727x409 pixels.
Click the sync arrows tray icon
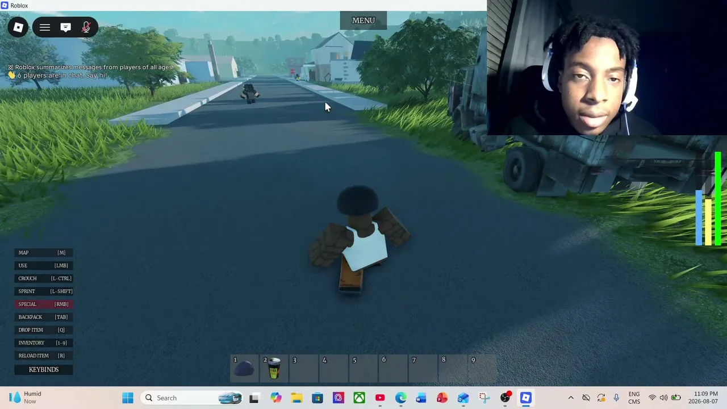[x=601, y=398]
